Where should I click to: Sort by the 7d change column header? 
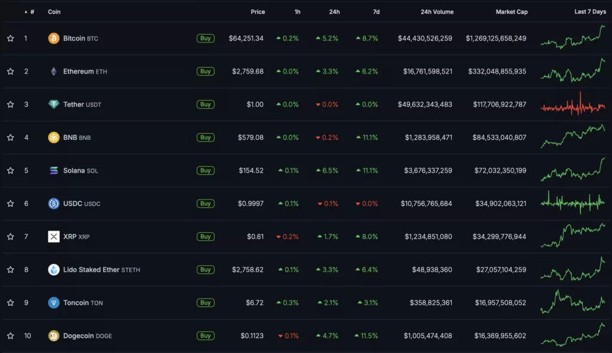375,12
